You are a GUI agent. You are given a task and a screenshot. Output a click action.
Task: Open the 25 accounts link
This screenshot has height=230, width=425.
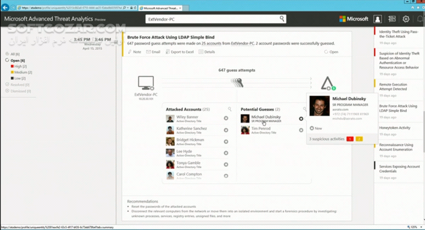(x=211, y=43)
